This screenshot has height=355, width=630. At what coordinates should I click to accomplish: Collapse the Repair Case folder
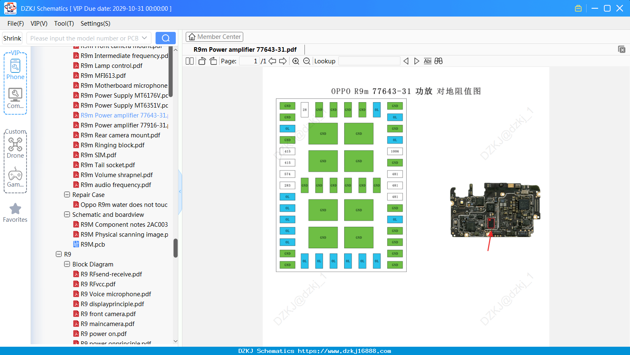point(67,194)
